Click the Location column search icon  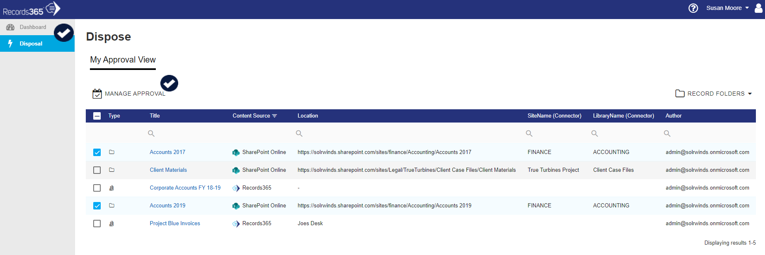tap(299, 133)
